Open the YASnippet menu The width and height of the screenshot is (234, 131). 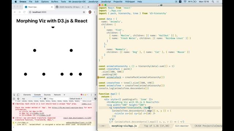[130, 1]
